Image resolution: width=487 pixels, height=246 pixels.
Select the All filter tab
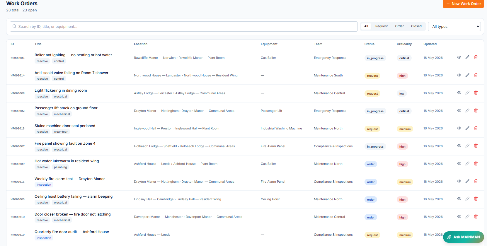(x=366, y=26)
